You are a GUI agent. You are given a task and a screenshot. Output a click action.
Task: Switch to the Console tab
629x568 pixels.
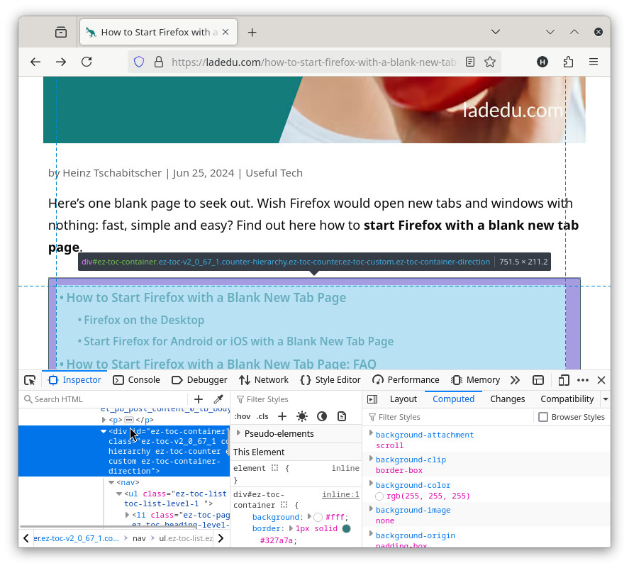(x=136, y=380)
